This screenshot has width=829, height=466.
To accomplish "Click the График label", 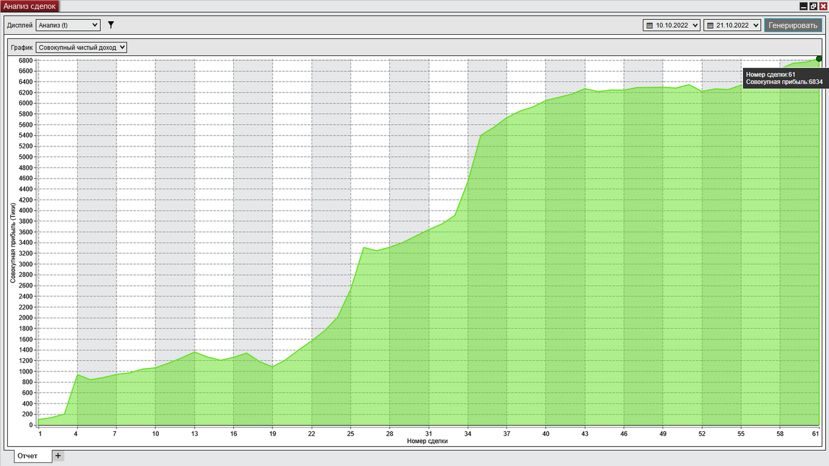I will [x=22, y=48].
